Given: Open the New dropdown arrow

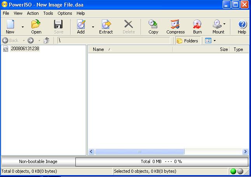Looking at the screenshot, I should click(x=23, y=27).
